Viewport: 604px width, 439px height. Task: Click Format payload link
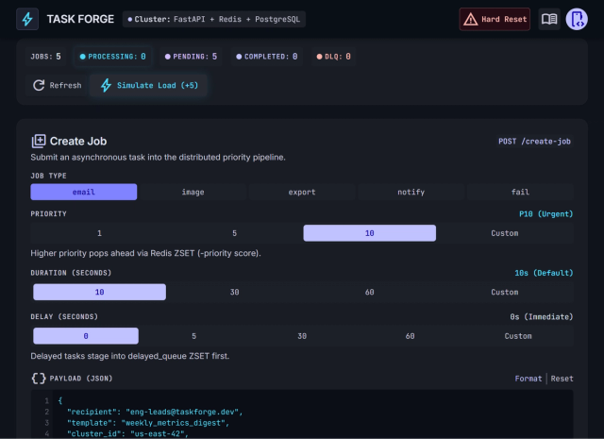pyautogui.click(x=528, y=379)
